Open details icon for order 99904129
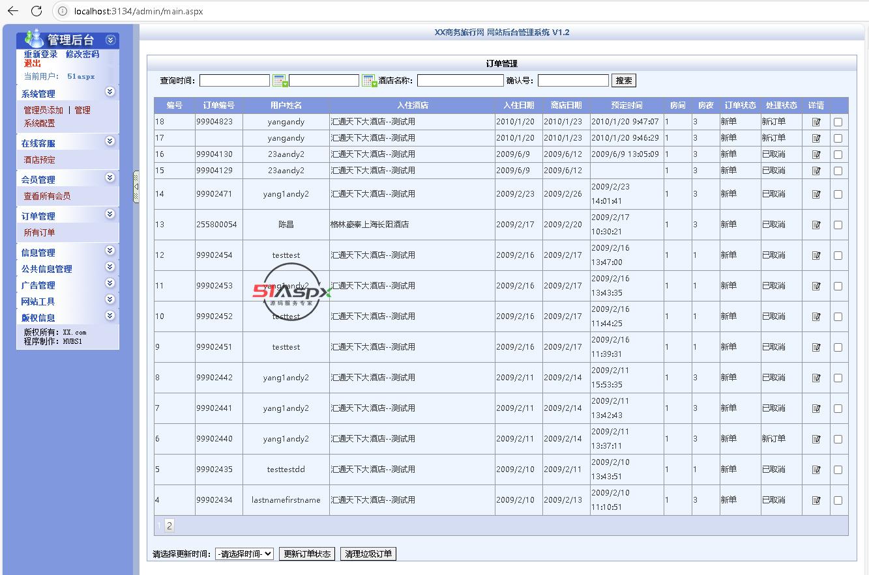The height and width of the screenshot is (575, 869). click(816, 171)
